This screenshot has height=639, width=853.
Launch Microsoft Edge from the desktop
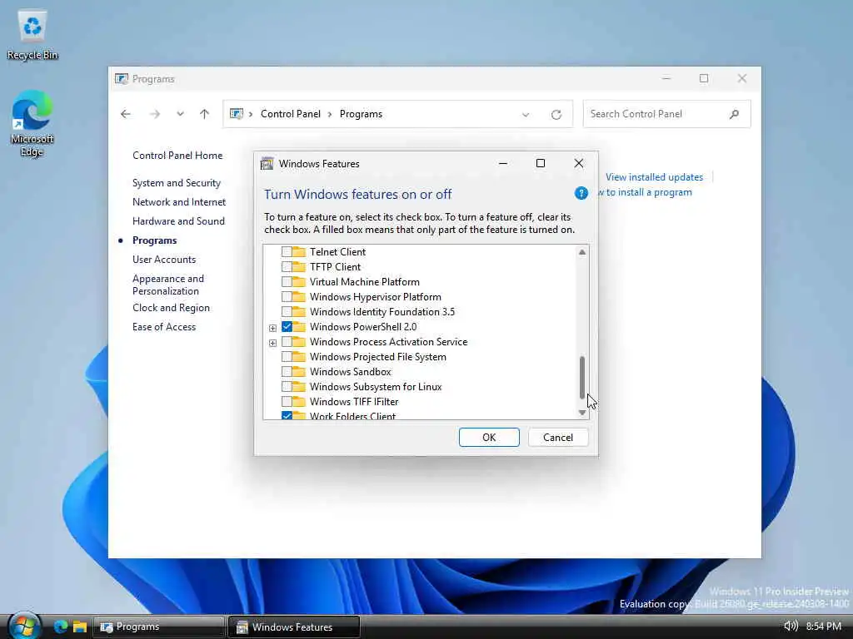click(x=32, y=123)
